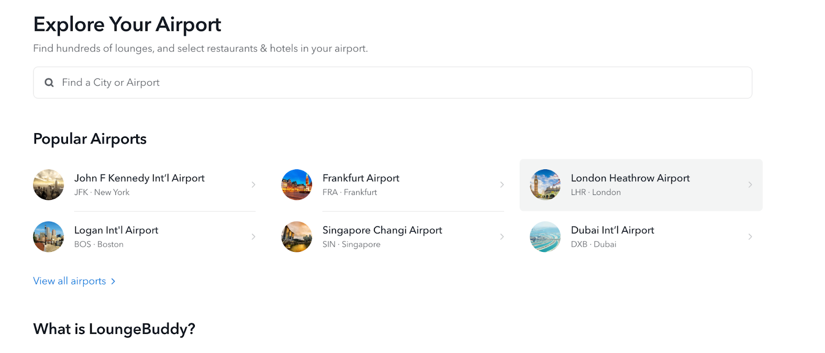Screen dimensions: 825x353
Task: Open the Singapore Changi Airport title
Action: [x=382, y=230]
